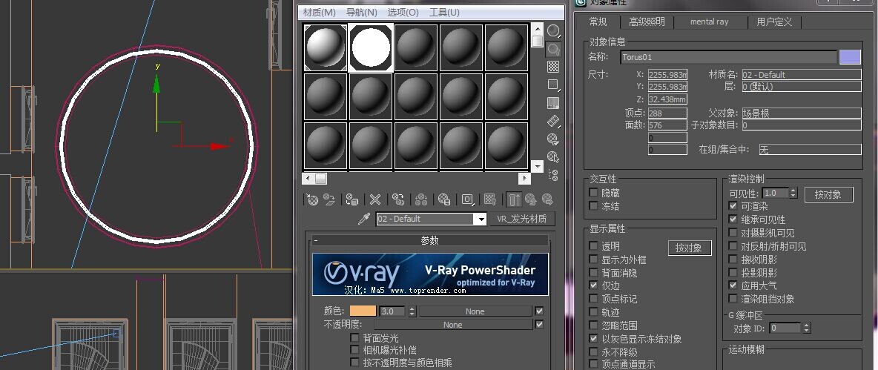Image resolution: width=878 pixels, height=370 pixels.
Task: Click the 不透明度 None map button
Action: coord(453,325)
